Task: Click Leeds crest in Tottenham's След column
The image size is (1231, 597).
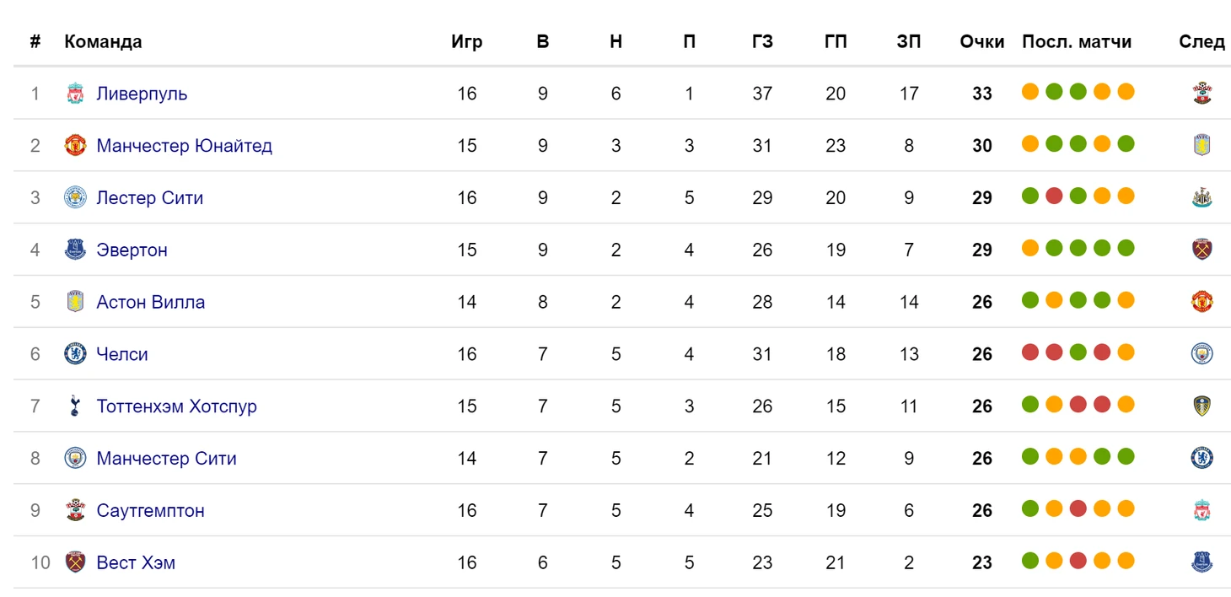Action: pos(1202,406)
